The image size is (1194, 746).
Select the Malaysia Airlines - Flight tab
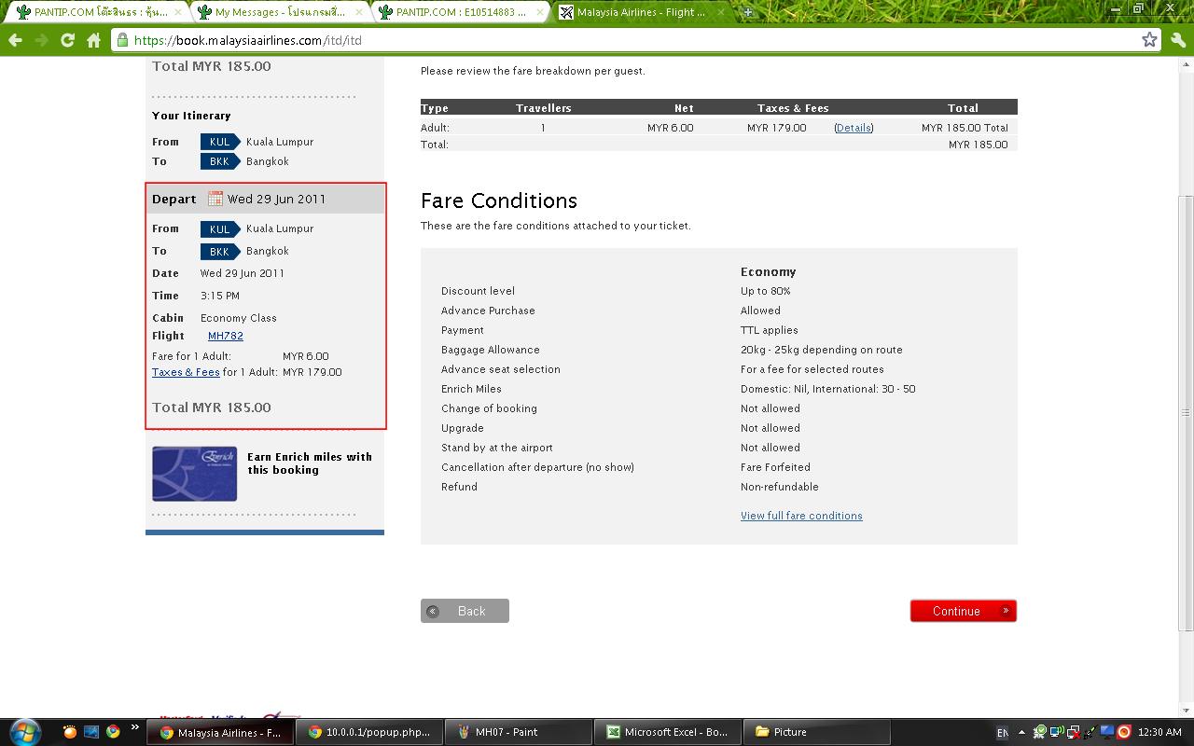point(641,12)
